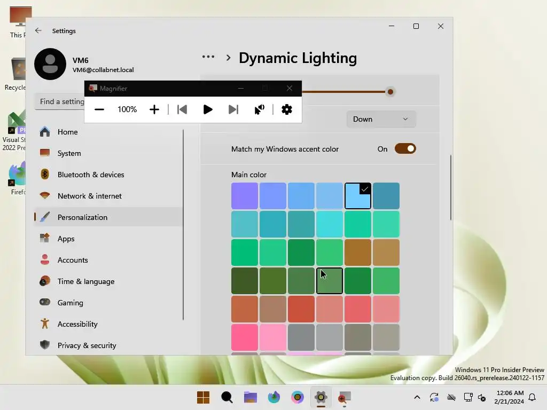This screenshot has width=547, height=410.
Task: Open Privacy & security settings
Action: coord(108,345)
